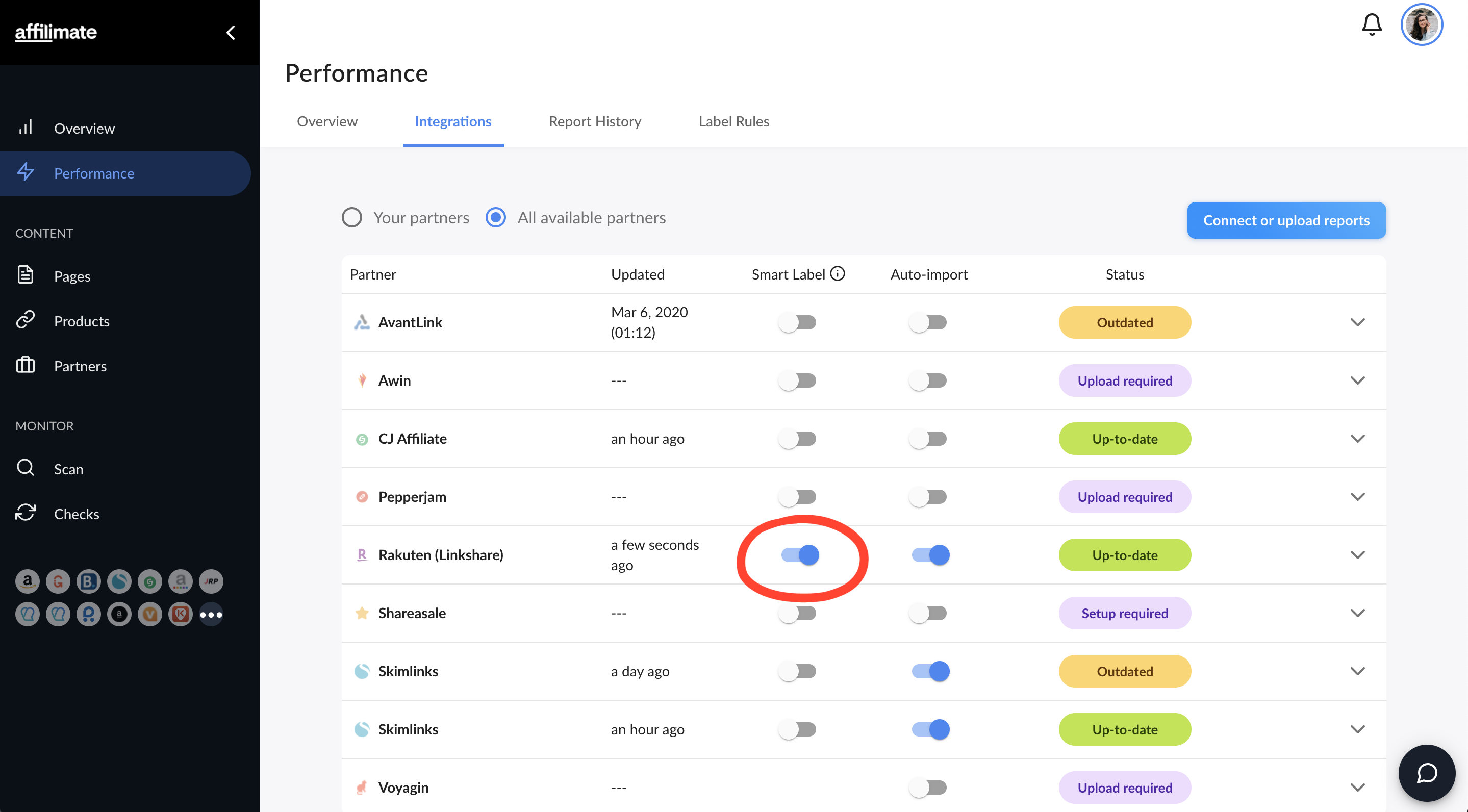
Task: Click the Awin flame logo in table
Action: 362,380
